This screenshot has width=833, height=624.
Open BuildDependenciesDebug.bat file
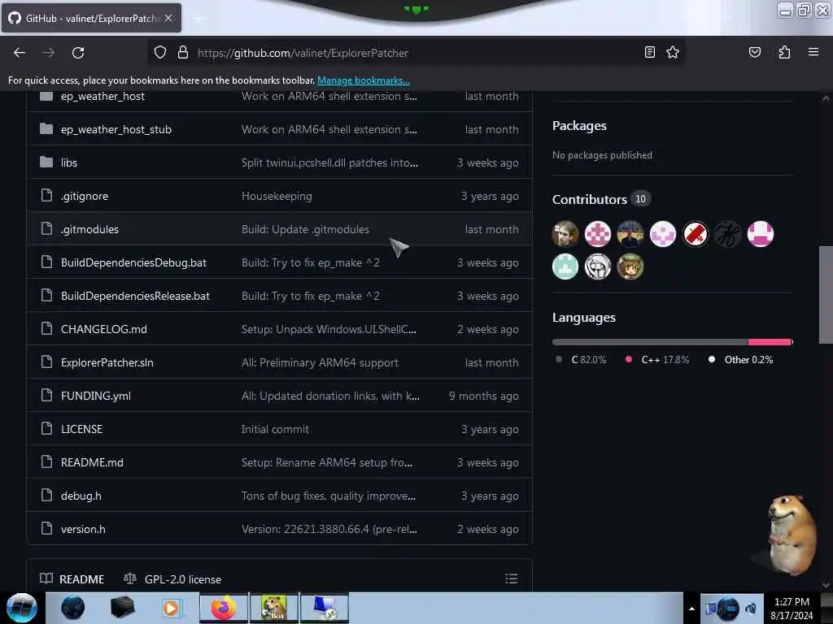[x=133, y=262]
